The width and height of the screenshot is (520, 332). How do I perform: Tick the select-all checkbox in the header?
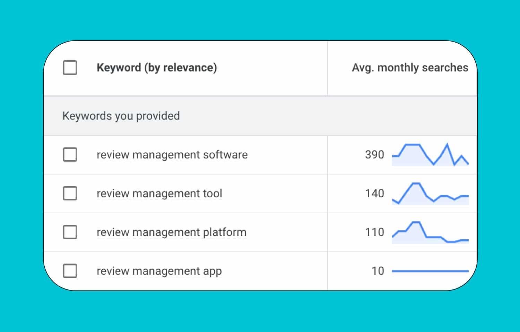(x=70, y=68)
